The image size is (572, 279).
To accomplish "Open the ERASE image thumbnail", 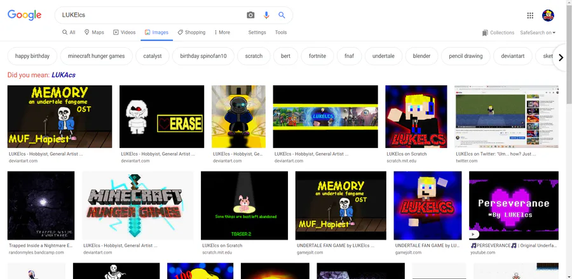I will click(x=162, y=117).
